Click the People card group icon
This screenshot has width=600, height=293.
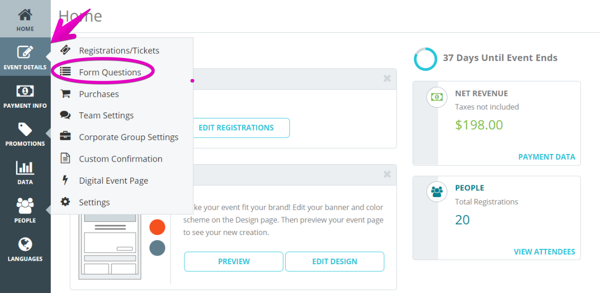click(x=437, y=191)
